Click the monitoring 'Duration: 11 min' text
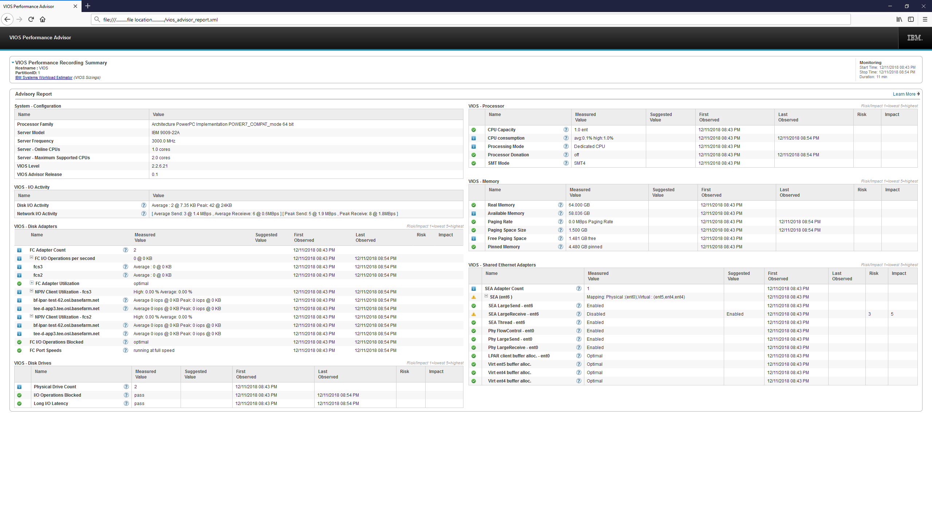932x509 pixels. point(873,77)
